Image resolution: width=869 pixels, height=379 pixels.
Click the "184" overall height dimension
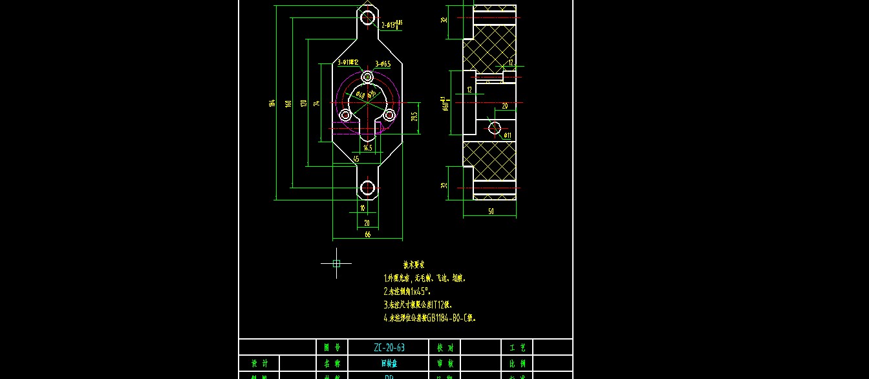click(272, 103)
